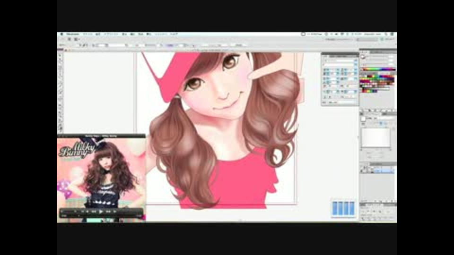Select the Selection tool atop the toolbox

click(x=60, y=55)
